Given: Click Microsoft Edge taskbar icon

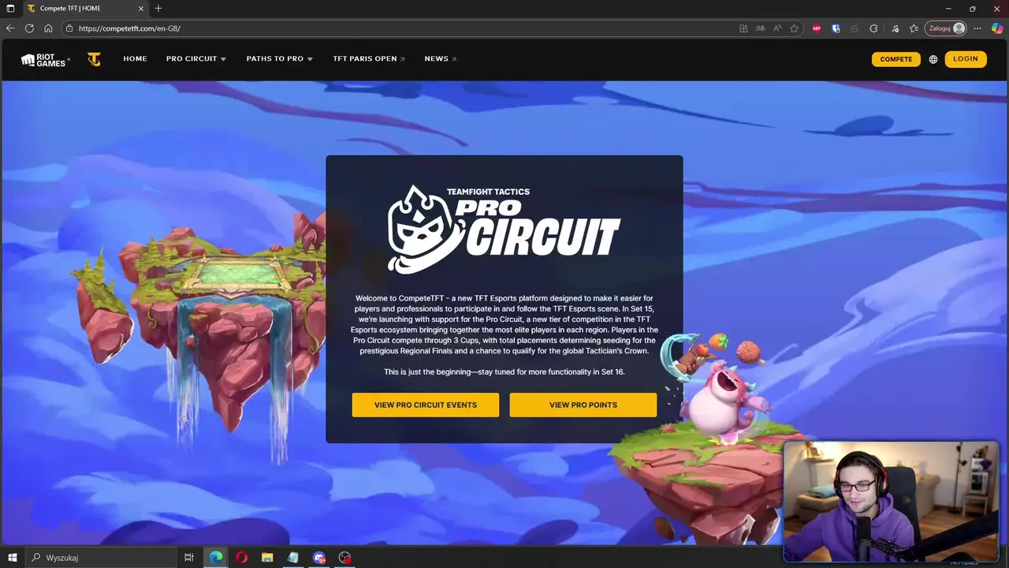Looking at the screenshot, I should click(215, 558).
